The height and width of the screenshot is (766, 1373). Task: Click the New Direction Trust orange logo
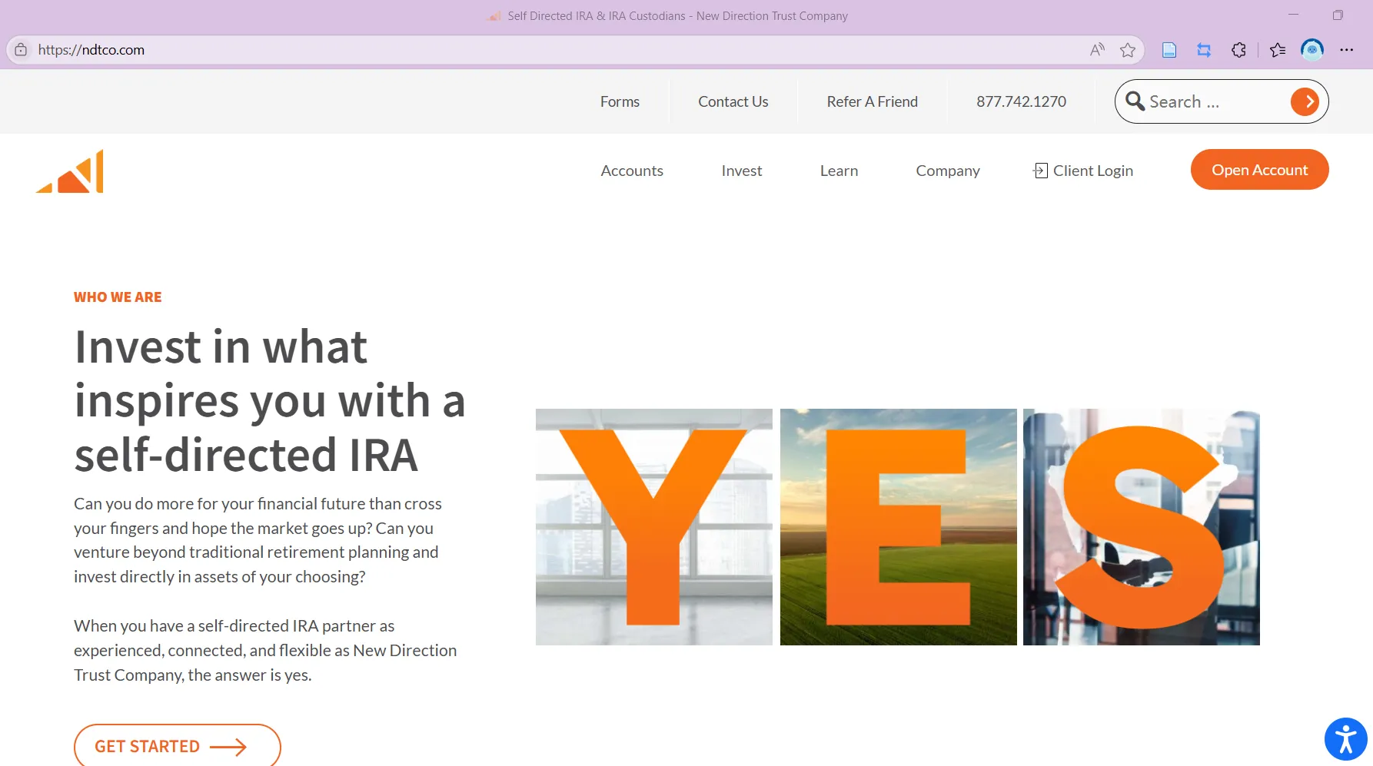(x=70, y=171)
